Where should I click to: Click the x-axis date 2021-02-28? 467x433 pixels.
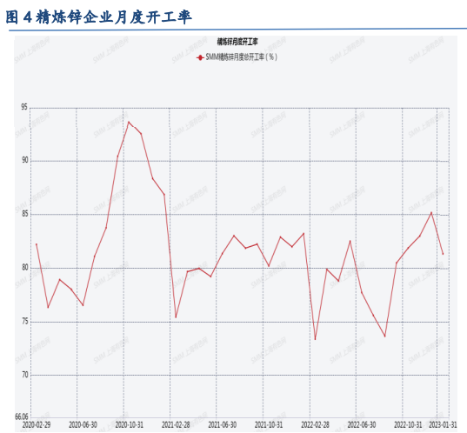pos(176,424)
